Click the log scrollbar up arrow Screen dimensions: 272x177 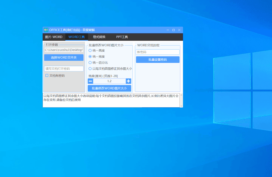181,95
